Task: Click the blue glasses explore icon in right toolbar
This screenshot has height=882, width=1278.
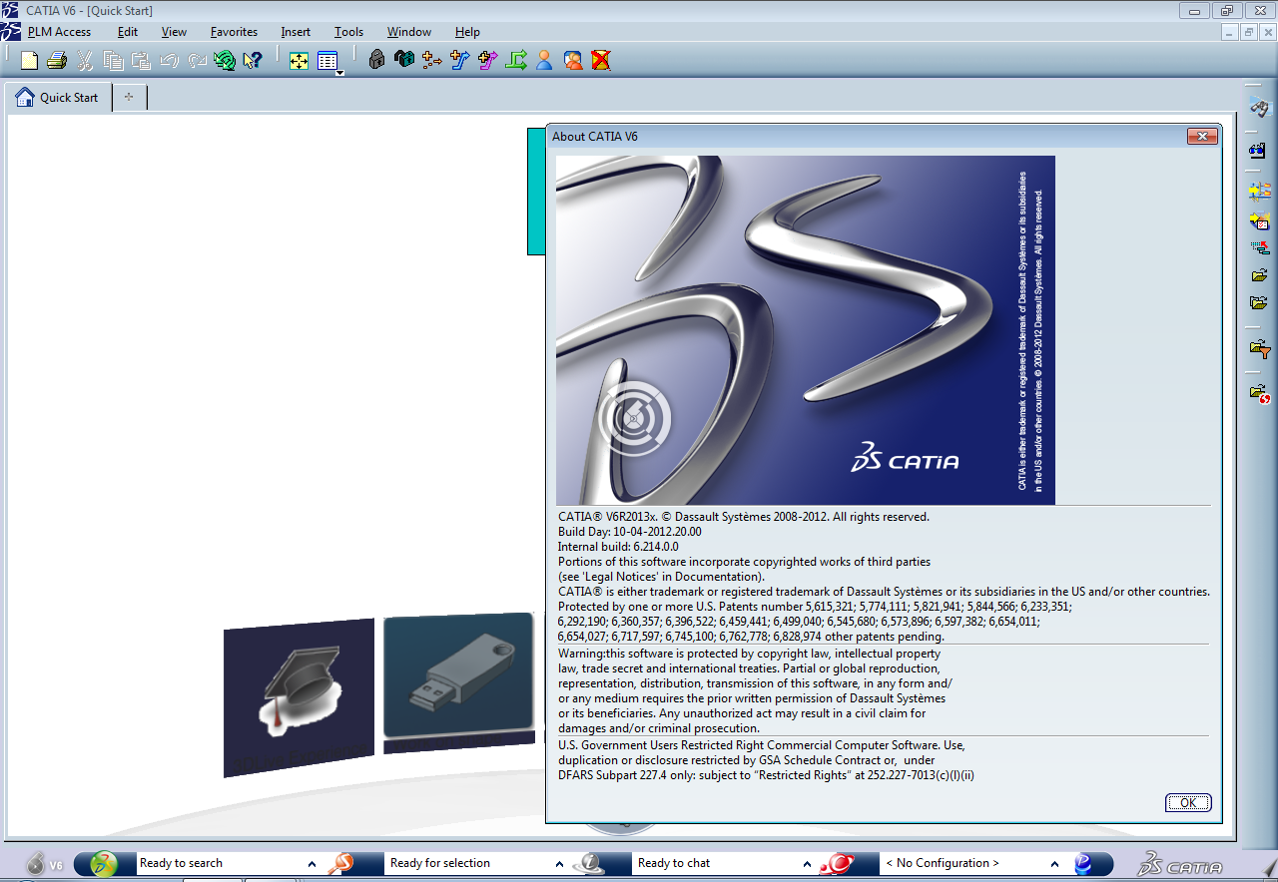Action: click(x=1259, y=151)
